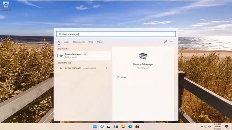This screenshot has width=232, height=130.
Task: Click the large Device Manager icon in preview
Action: click(143, 56)
